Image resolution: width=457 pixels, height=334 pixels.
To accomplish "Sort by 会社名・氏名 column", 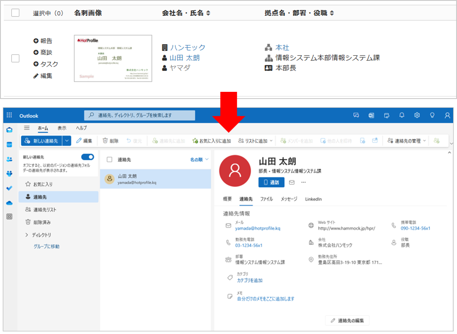I will point(186,13).
